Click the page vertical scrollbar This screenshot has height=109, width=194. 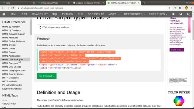pyautogui.click(x=193, y=30)
